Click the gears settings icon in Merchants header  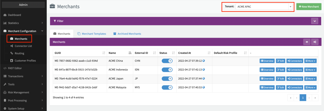pos(315,42)
